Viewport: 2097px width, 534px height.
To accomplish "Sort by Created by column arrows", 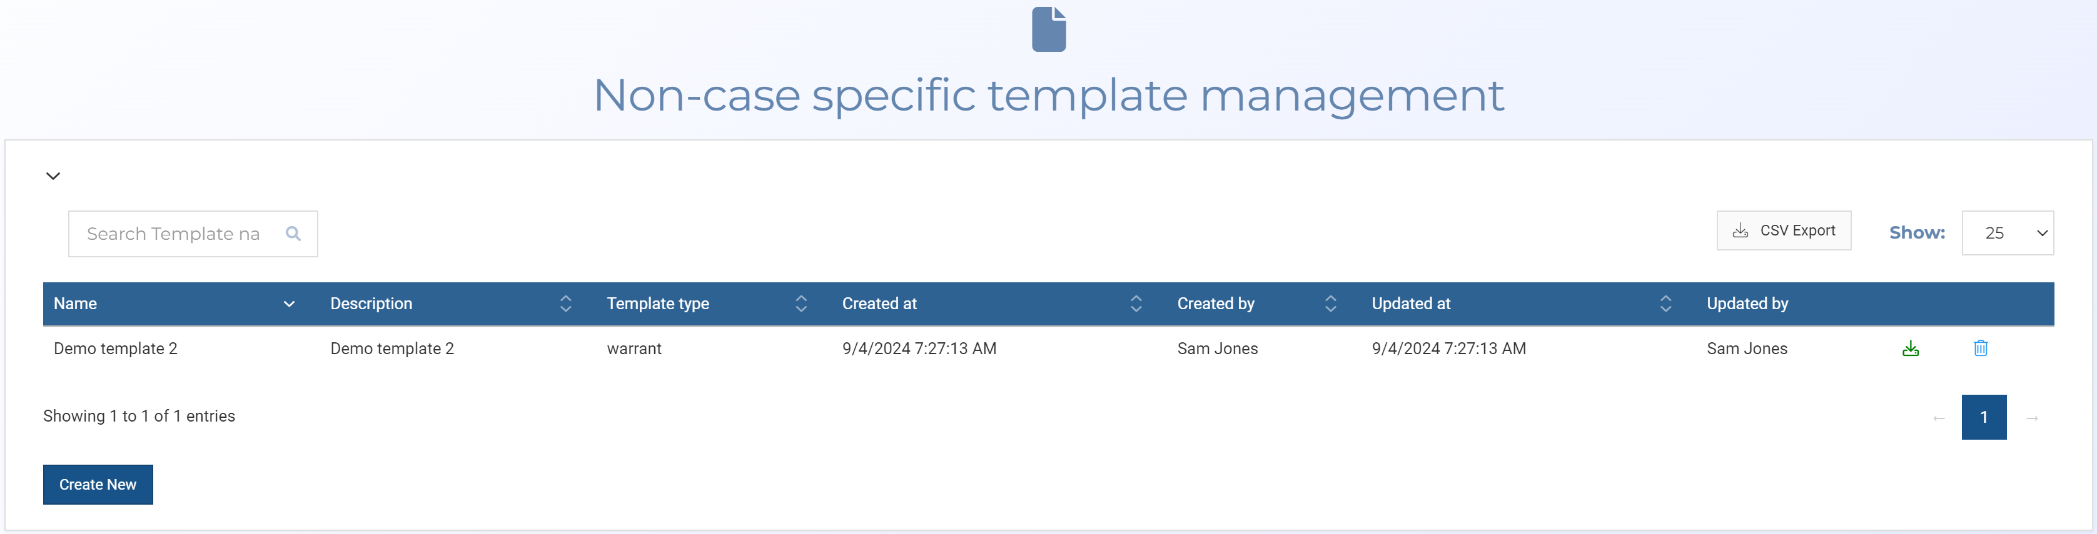I will (1330, 304).
